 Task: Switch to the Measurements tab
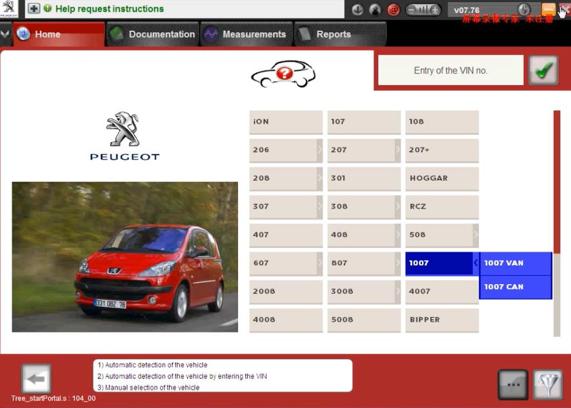point(246,34)
